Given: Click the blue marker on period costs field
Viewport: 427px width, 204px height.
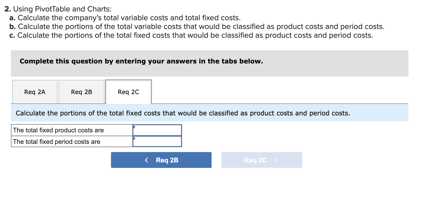Looking at the screenshot, I should pyautogui.click(x=134, y=138).
